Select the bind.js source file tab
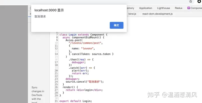Viewport: 202px width, 103px height. tap(132, 14)
